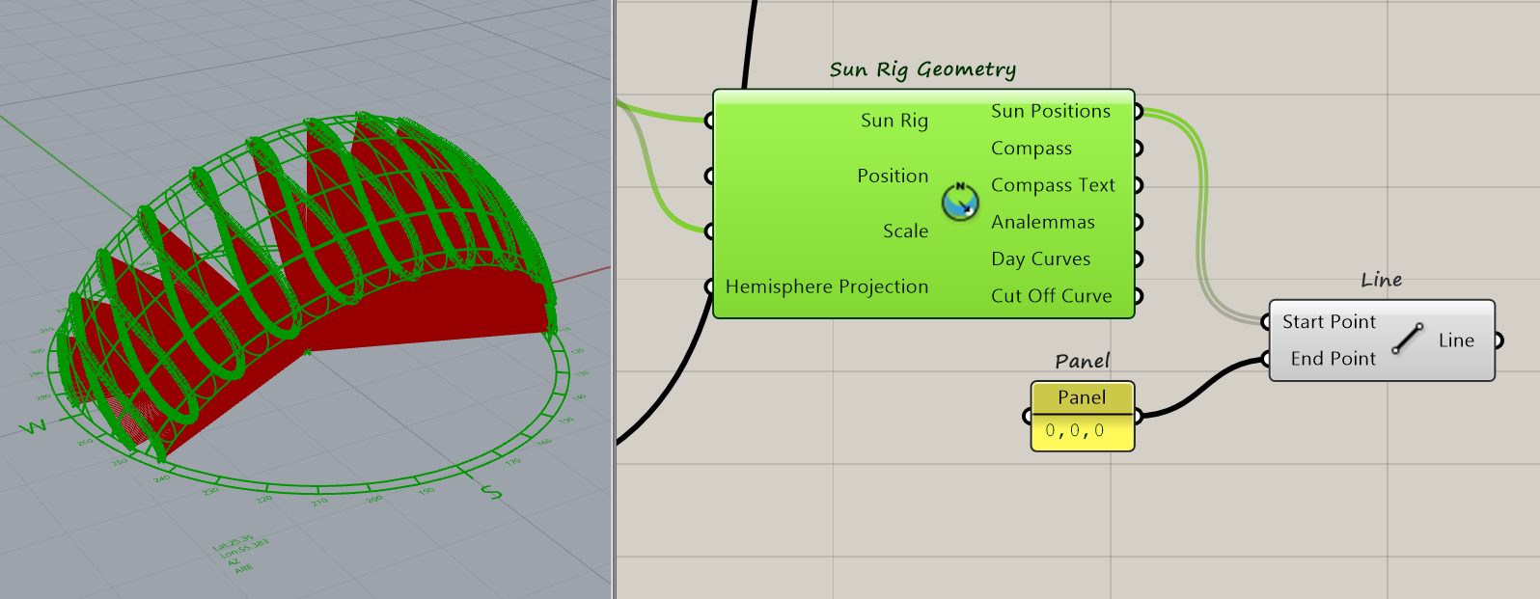Click the Line component's line icon

point(1408,340)
